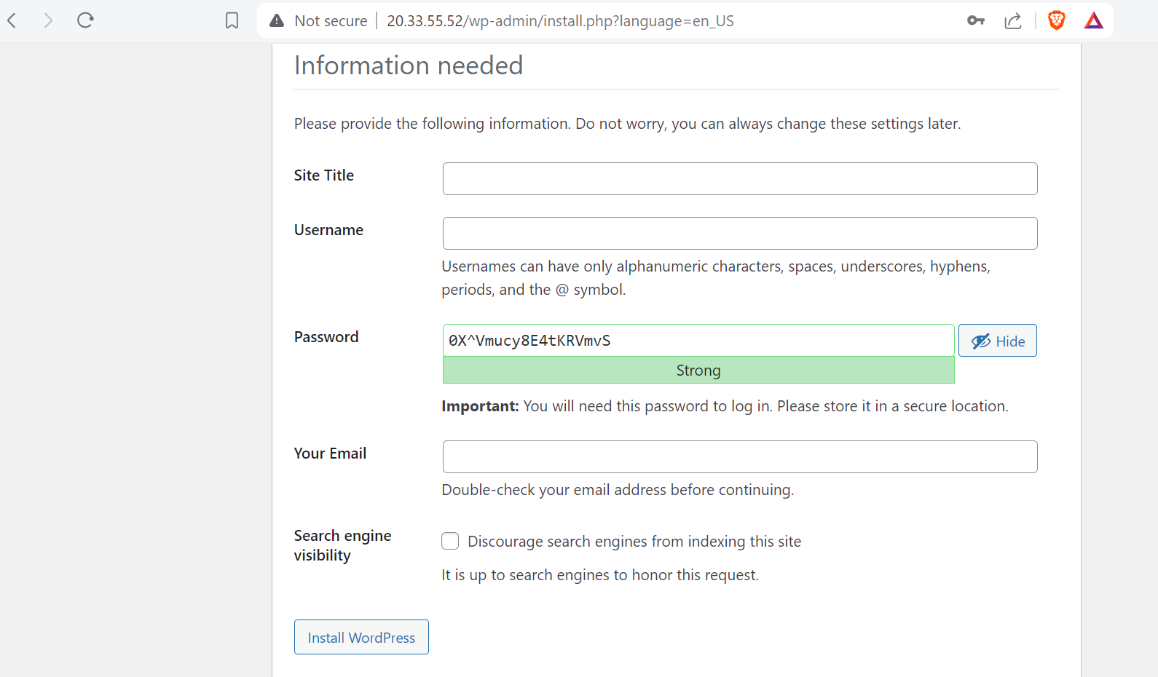Screen dimensions: 1158x677
Task: Click inside the Password text field
Action: 698,341
